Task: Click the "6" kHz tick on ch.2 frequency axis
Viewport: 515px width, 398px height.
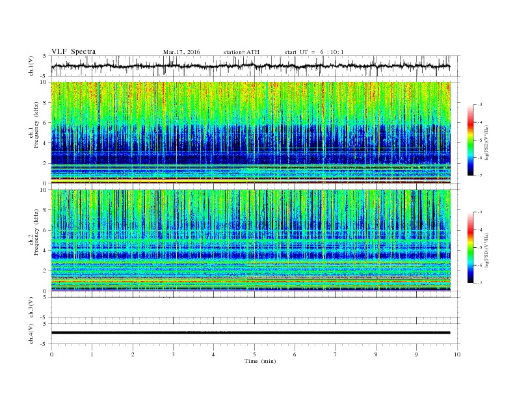Action: point(45,230)
